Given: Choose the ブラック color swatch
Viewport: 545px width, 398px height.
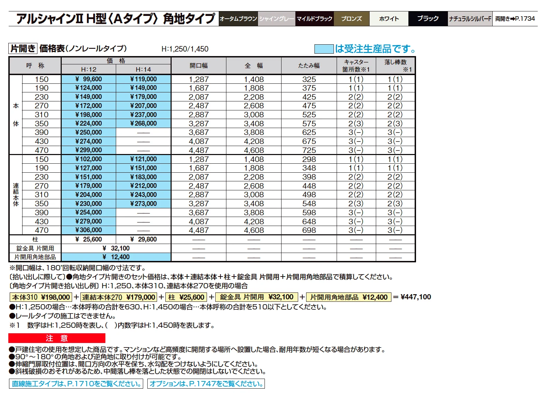Looking at the screenshot, I should tap(428, 19).
